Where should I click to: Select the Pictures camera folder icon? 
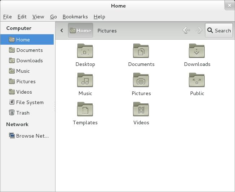pos(141,80)
